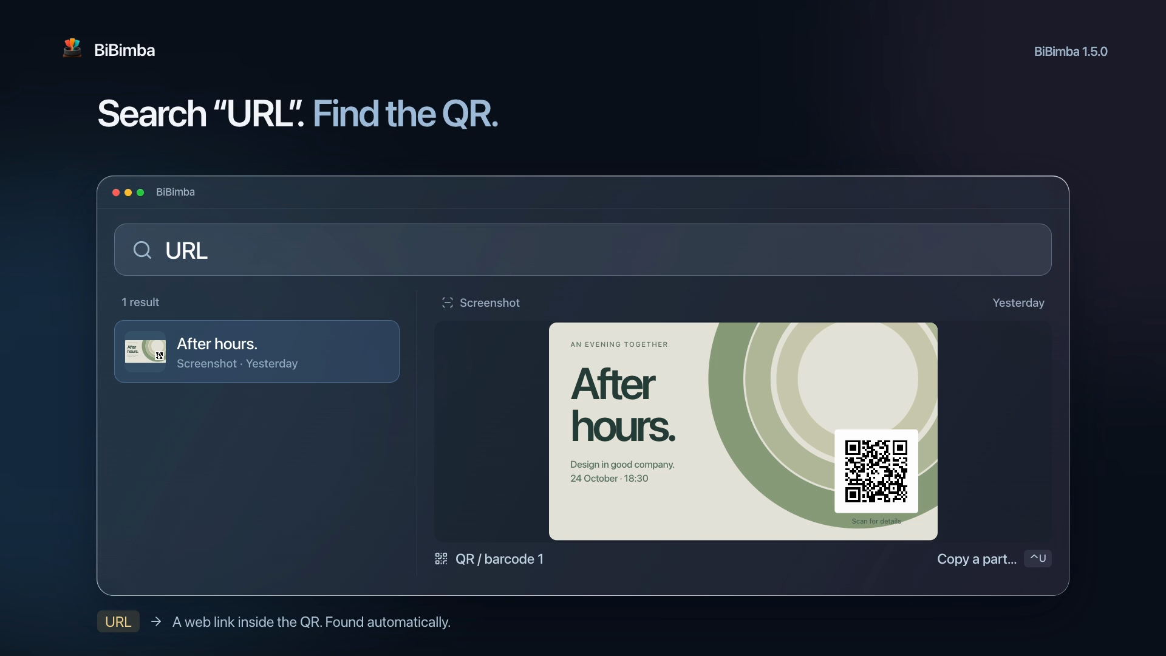The width and height of the screenshot is (1166, 656).
Task: Click the Scan for details text under the QR
Action: (x=876, y=521)
